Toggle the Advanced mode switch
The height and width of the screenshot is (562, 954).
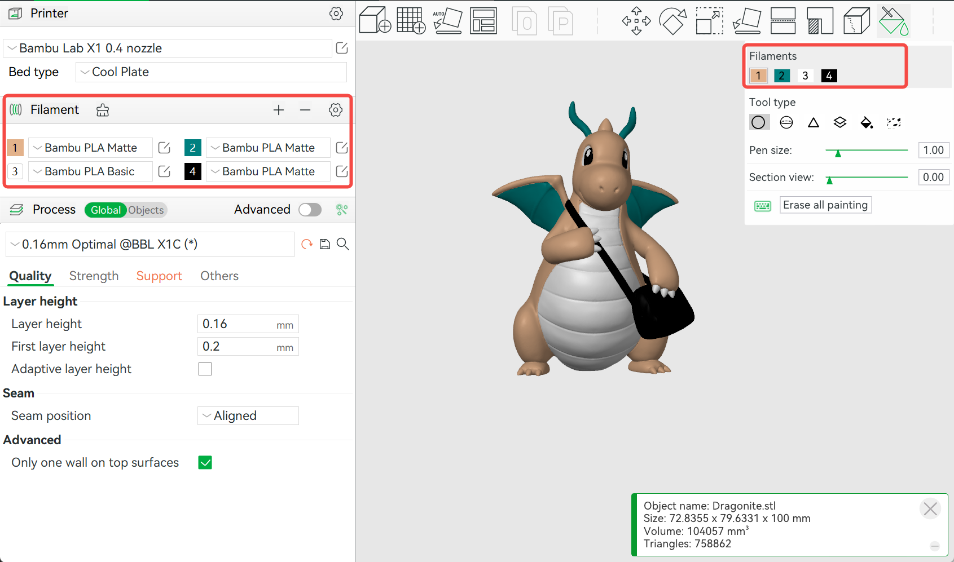pyautogui.click(x=310, y=210)
